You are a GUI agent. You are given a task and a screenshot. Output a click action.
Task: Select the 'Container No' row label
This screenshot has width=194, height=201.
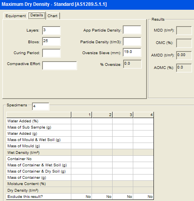(19, 159)
